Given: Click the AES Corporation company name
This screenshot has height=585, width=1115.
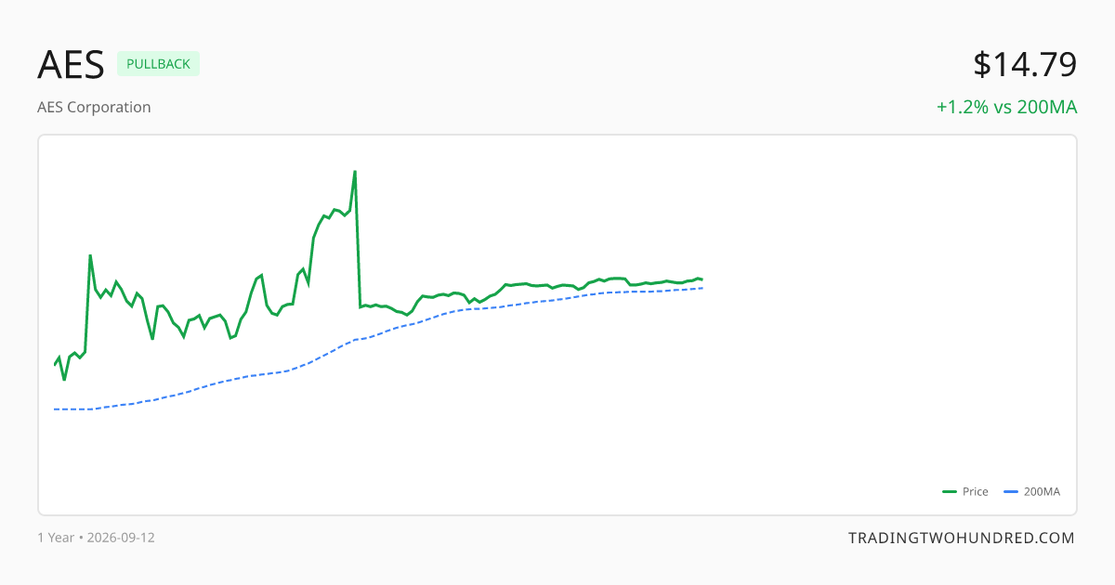Looking at the screenshot, I should [94, 107].
